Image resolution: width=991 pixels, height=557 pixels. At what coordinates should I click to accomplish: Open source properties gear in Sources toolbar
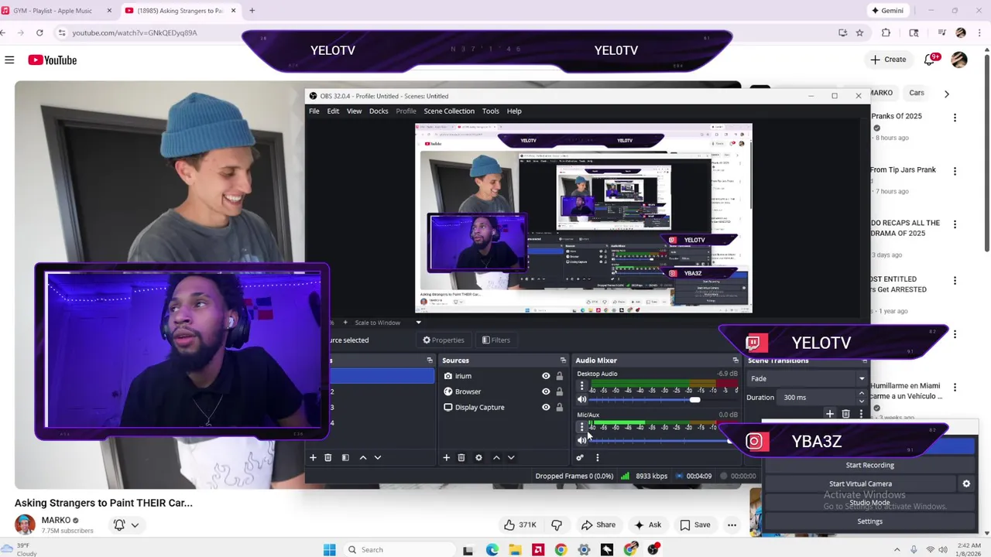478,457
